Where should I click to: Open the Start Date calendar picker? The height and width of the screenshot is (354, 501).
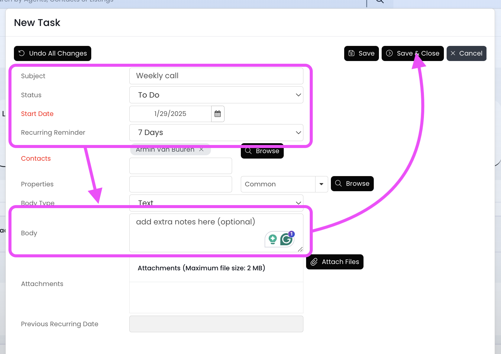point(218,114)
